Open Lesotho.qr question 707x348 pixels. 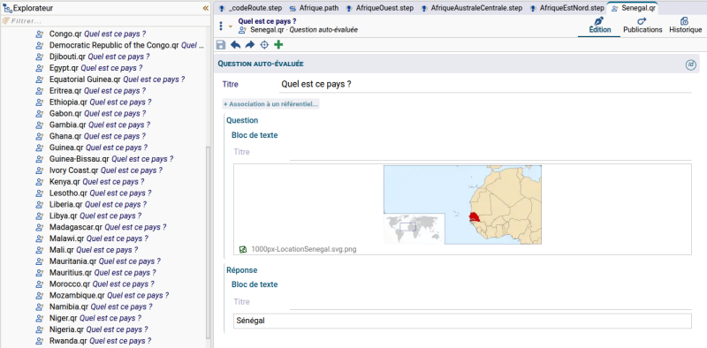tap(94, 193)
